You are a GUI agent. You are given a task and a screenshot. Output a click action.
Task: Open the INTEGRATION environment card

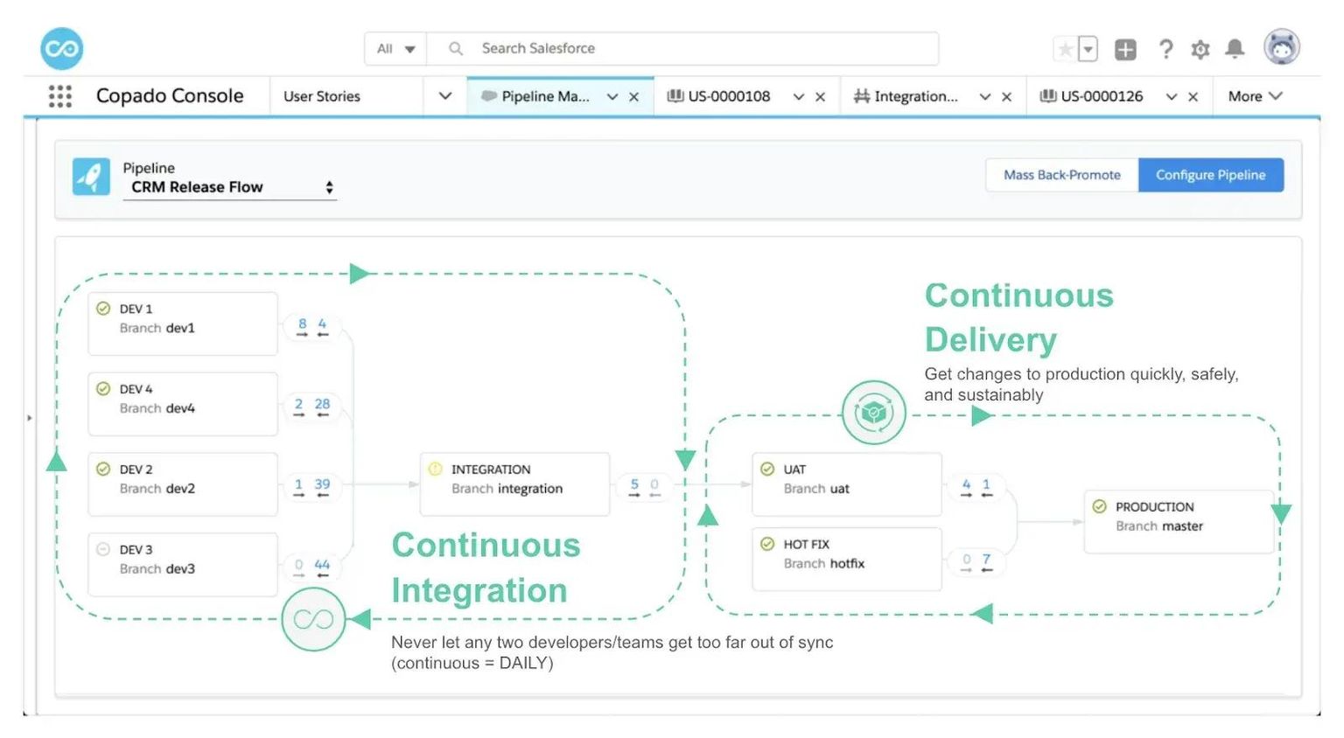[514, 484]
